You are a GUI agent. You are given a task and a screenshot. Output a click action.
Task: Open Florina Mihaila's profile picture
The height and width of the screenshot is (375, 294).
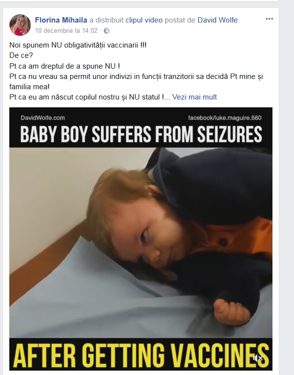tap(20, 25)
